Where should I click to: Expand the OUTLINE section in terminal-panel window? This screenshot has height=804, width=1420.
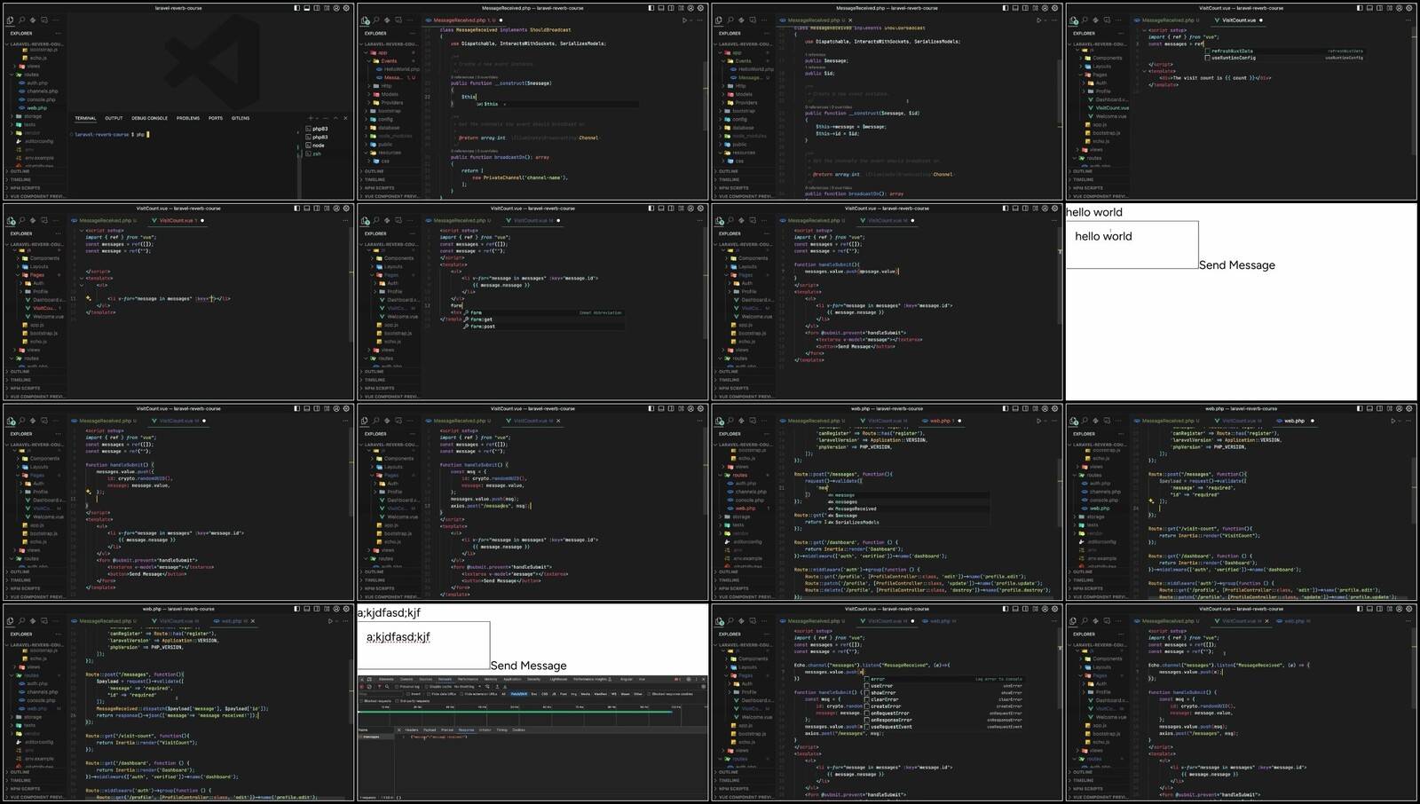(20, 171)
